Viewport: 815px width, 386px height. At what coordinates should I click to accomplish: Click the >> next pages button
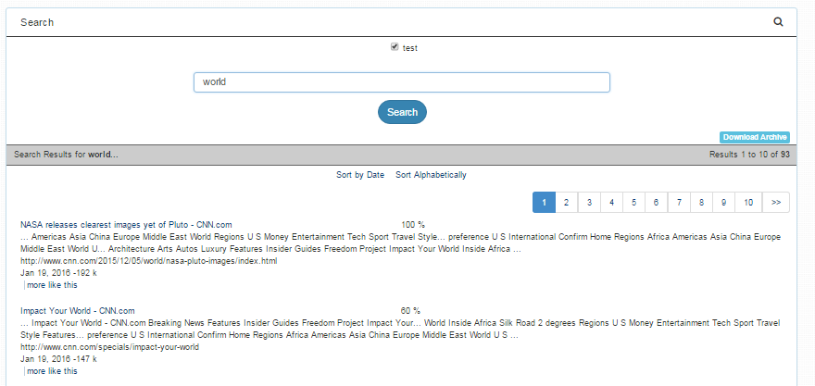[776, 202]
